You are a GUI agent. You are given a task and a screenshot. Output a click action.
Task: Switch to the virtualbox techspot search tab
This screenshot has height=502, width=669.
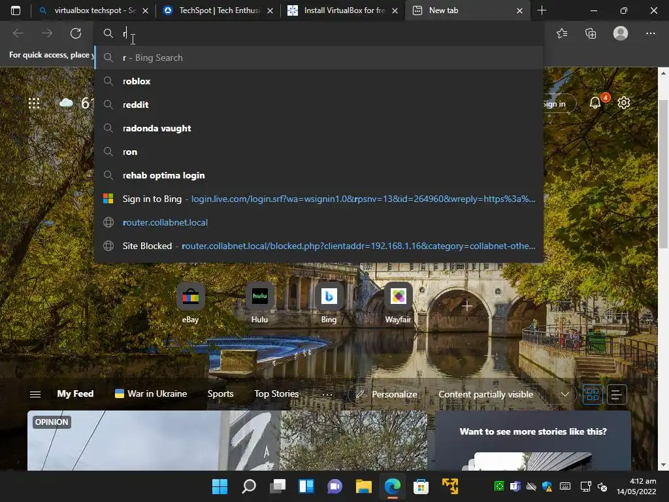93,10
